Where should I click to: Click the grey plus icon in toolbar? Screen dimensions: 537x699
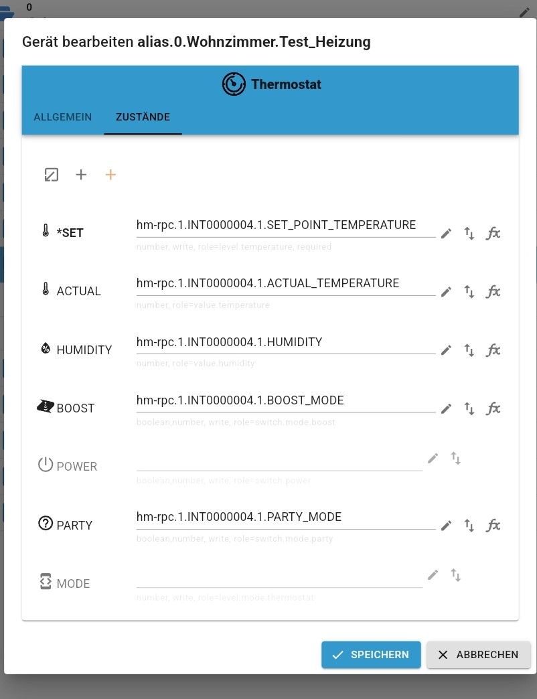pos(81,175)
